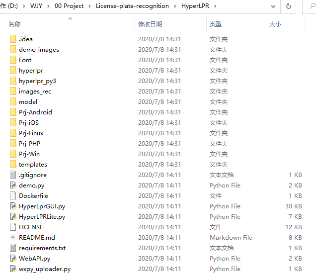Click the demo_images folder icon
316x277 pixels.
[x=13, y=49]
